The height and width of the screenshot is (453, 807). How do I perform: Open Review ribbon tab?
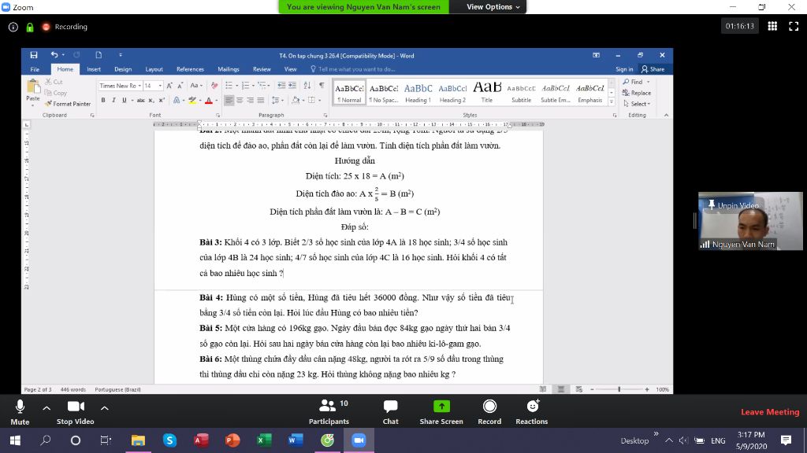(x=262, y=69)
